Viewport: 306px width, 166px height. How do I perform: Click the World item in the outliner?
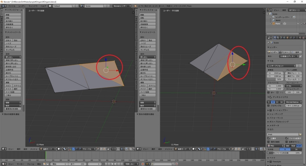point(278,20)
